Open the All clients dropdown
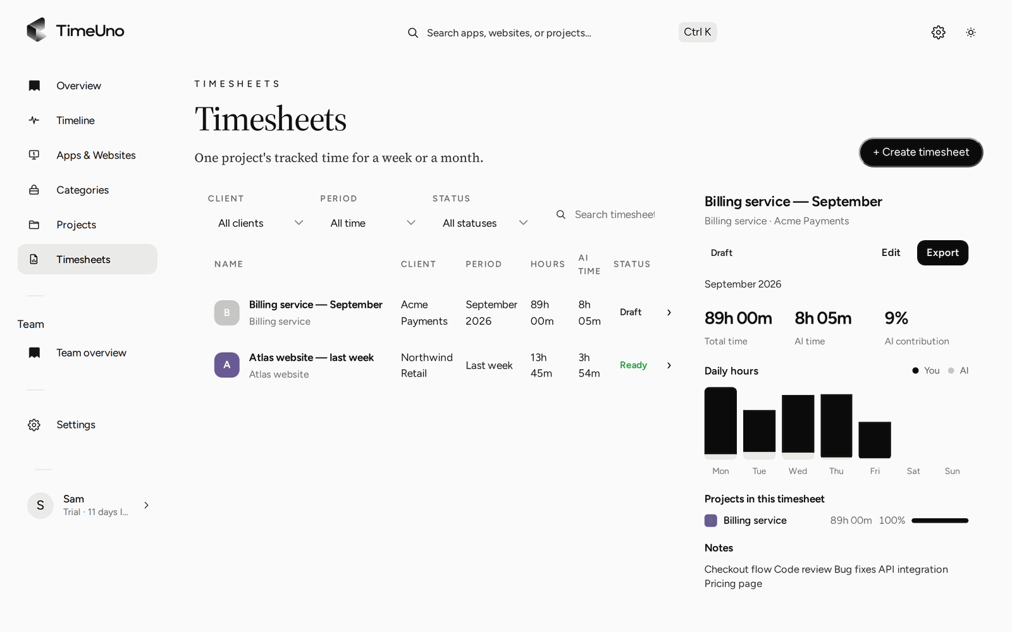This screenshot has width=1012, height=632. 260,223
